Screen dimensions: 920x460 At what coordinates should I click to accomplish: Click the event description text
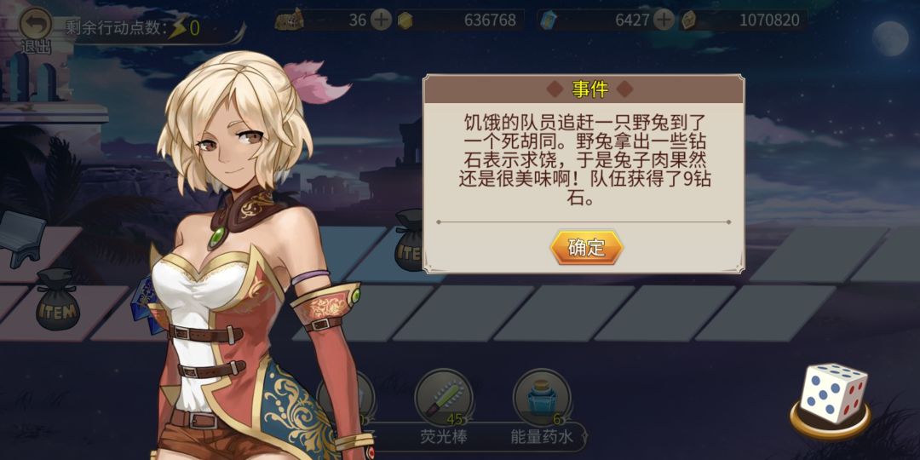(x=584, y=161)
